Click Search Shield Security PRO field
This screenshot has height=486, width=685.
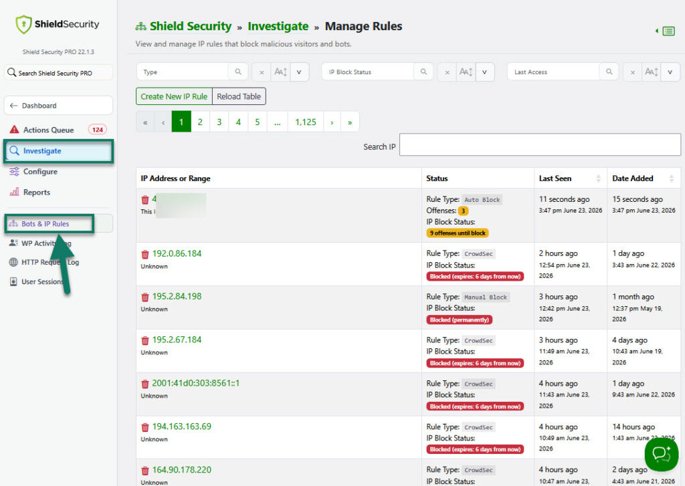point(59,72)
